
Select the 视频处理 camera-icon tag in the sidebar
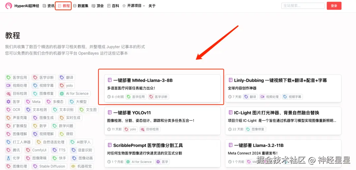17,86
